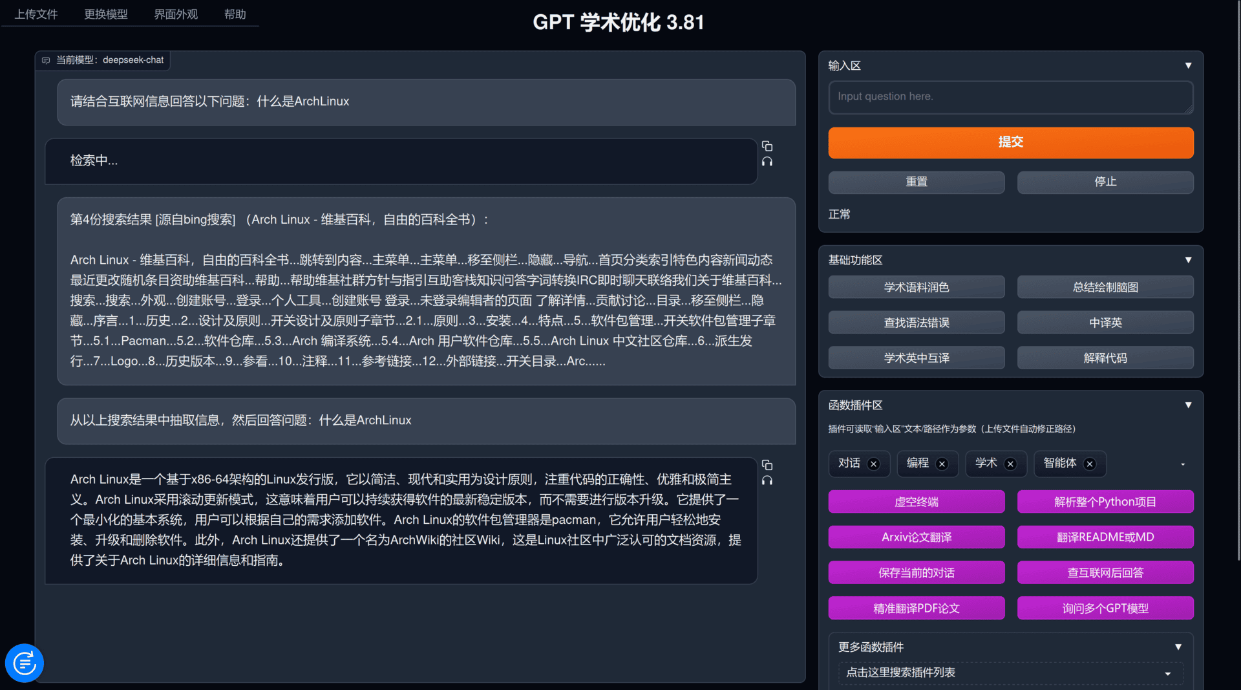Click the chat bubble icon beside current model label

[46, 60]
